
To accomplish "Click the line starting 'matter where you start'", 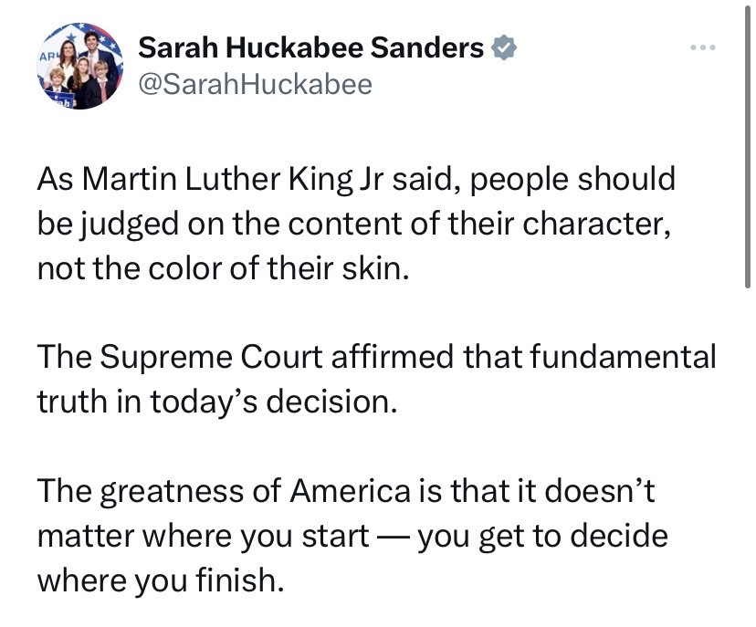I will click(x=352, y=535).
